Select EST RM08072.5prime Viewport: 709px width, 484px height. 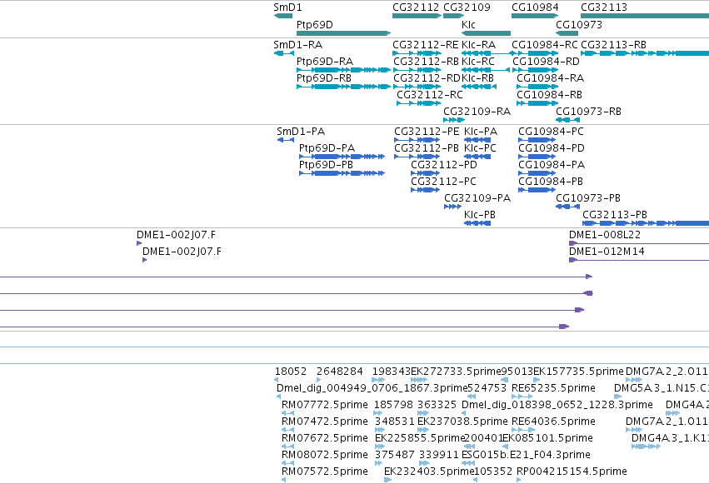(287, 463)
